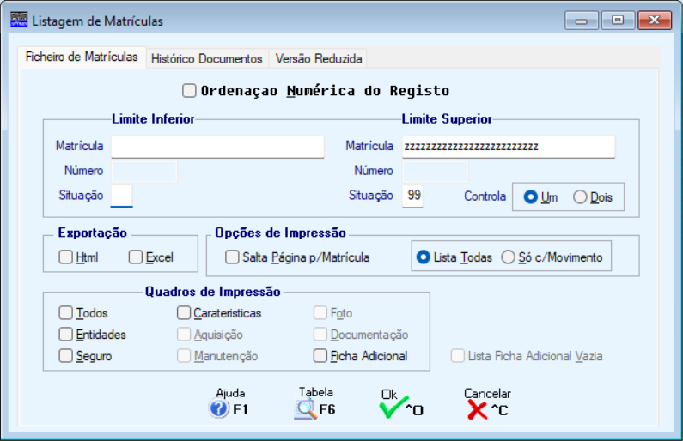683x441 pixels.
Task: Enable Salta Página p/Matrícula checkbox
Action: (x=233, y=257)
